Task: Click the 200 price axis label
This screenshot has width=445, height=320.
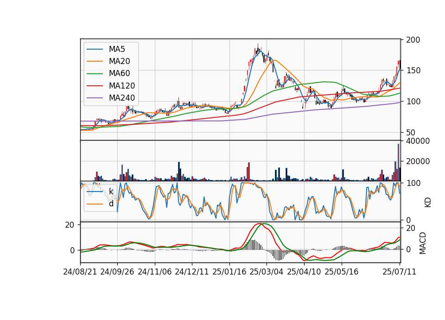Action: click(413, 40)
